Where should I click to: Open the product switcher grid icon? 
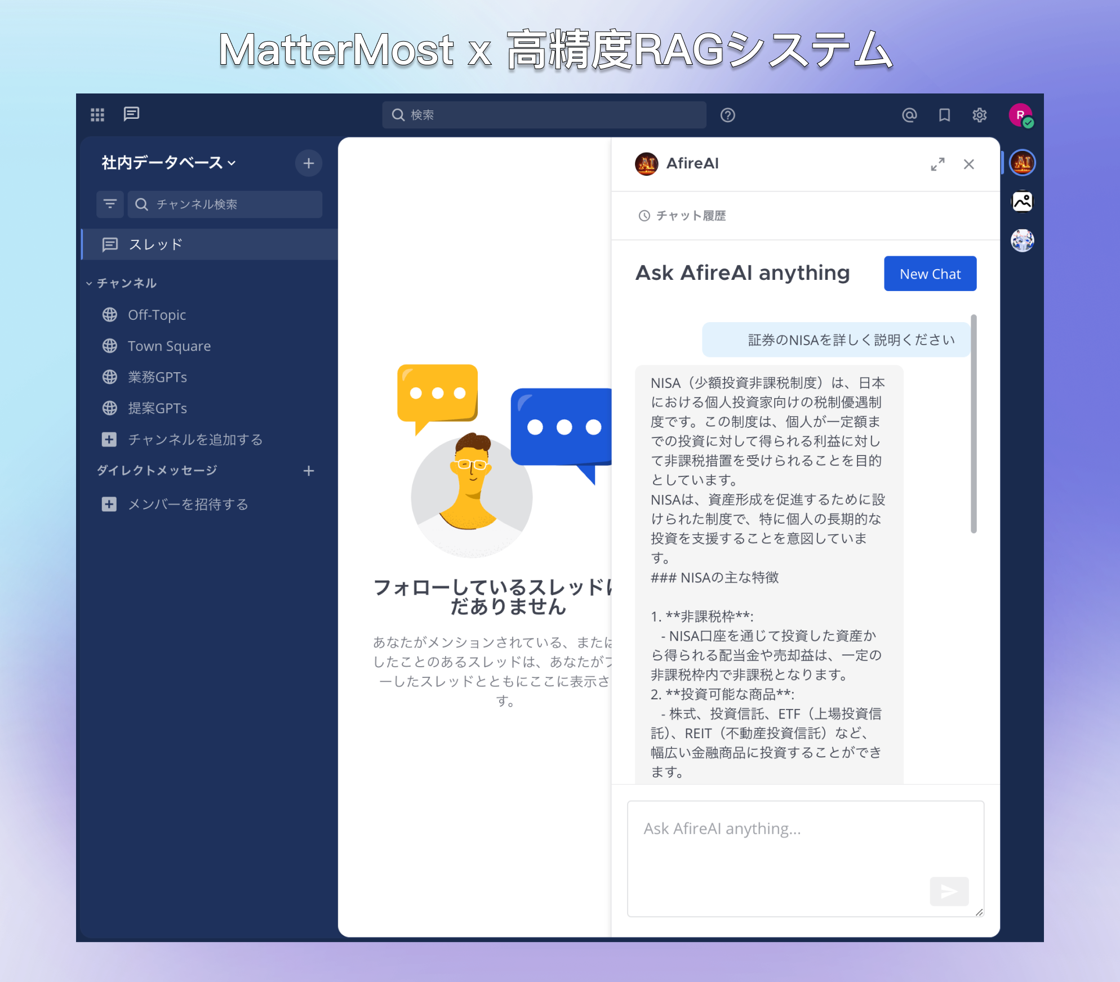tap(97, 115)
